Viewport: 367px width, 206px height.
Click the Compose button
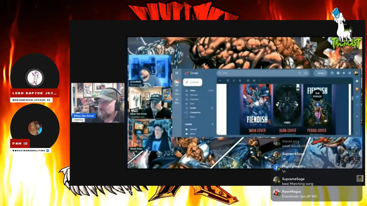coord(193,82)
